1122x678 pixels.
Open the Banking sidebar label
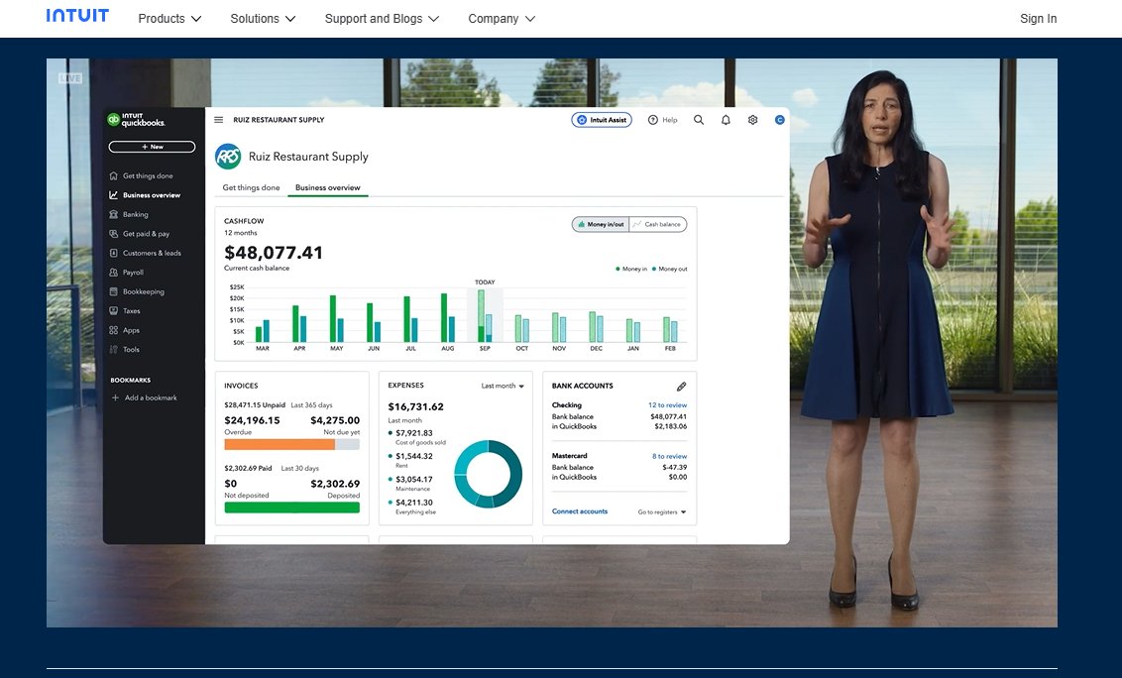click(x=135, y=214)
